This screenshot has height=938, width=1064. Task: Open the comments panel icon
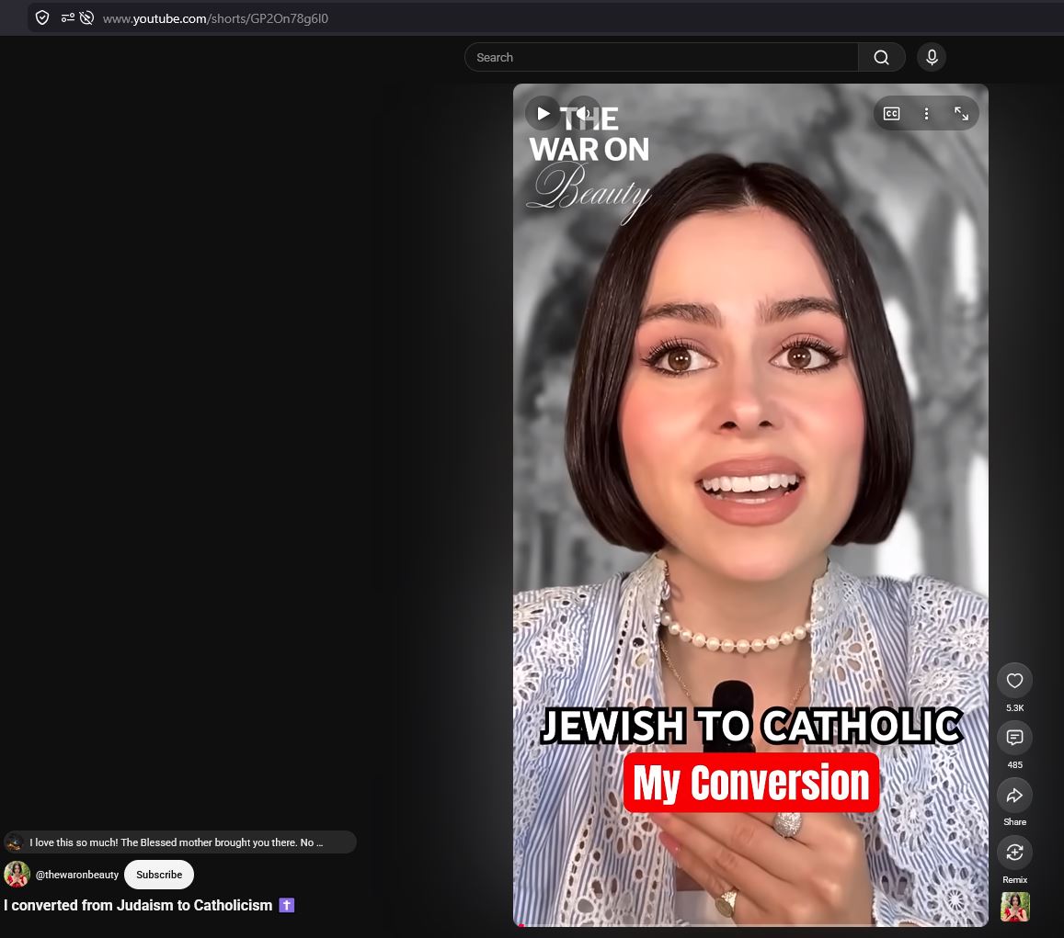click(x=1014, y=738)
